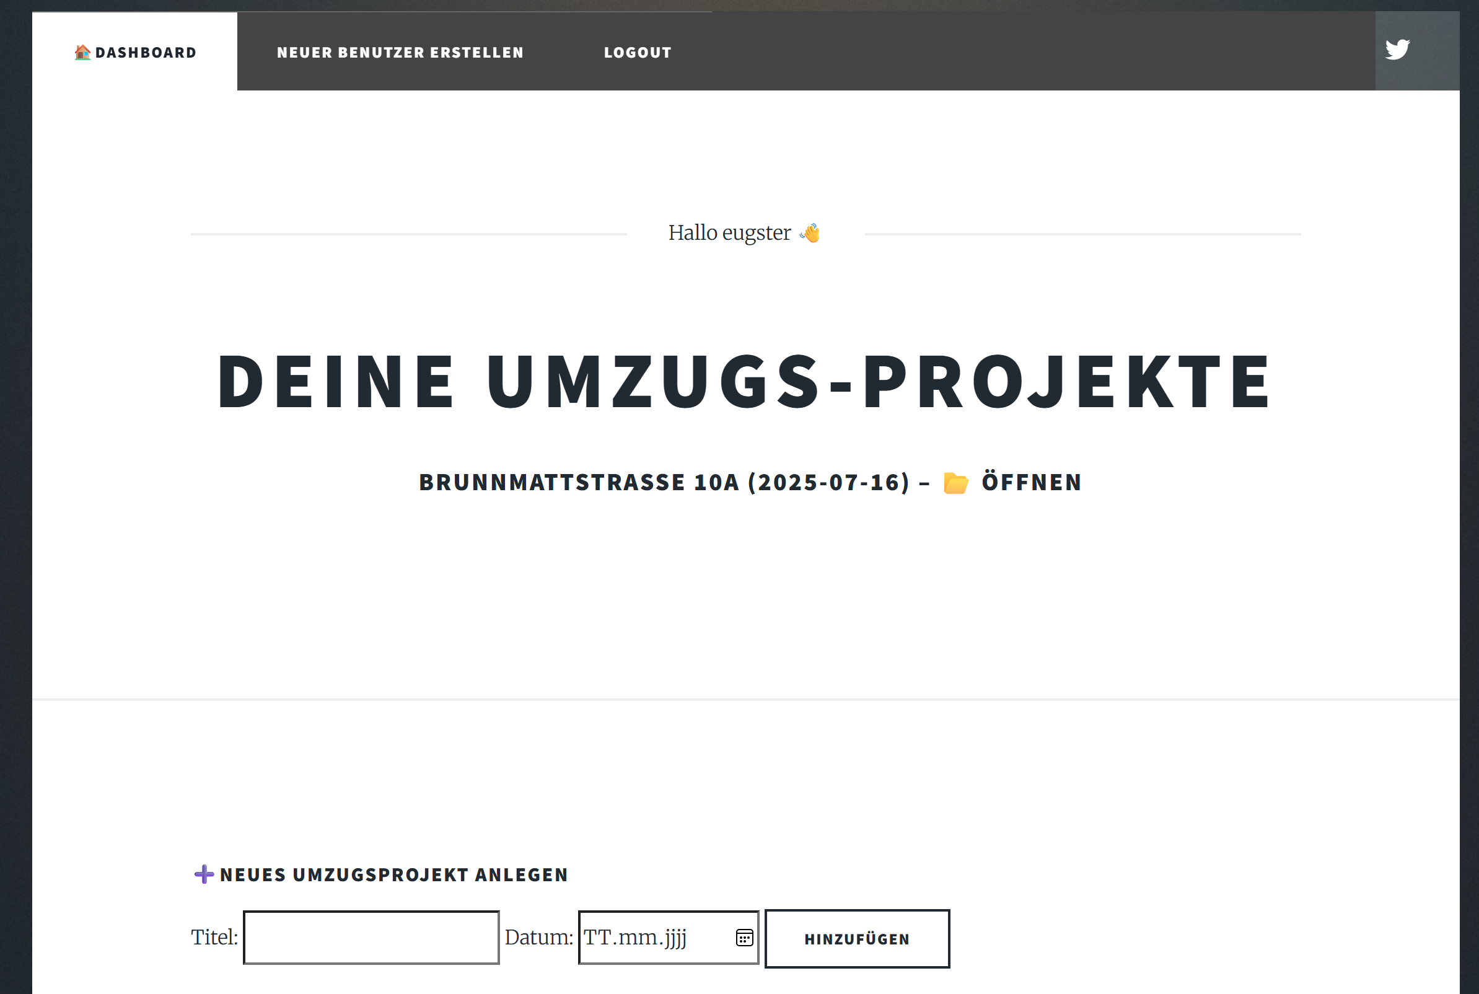Viewport: 1479px width, 994px height.
Task: Select the jjjj year segment in the date field
Action: (673, 938)
